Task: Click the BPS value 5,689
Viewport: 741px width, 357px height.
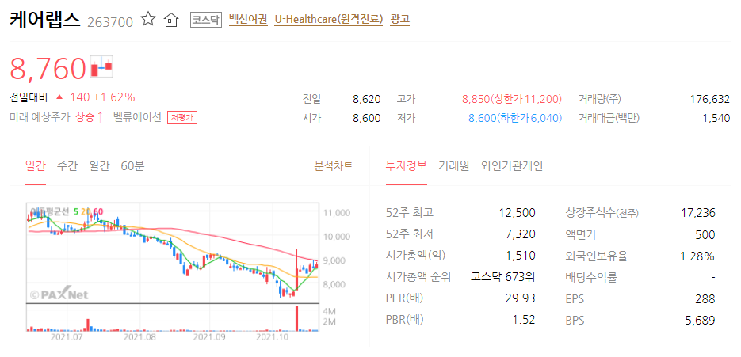Action: 701,320
